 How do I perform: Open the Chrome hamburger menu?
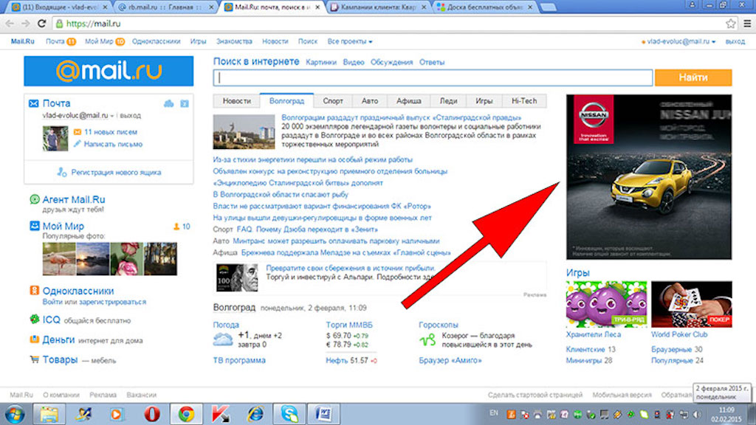point(746,24)
